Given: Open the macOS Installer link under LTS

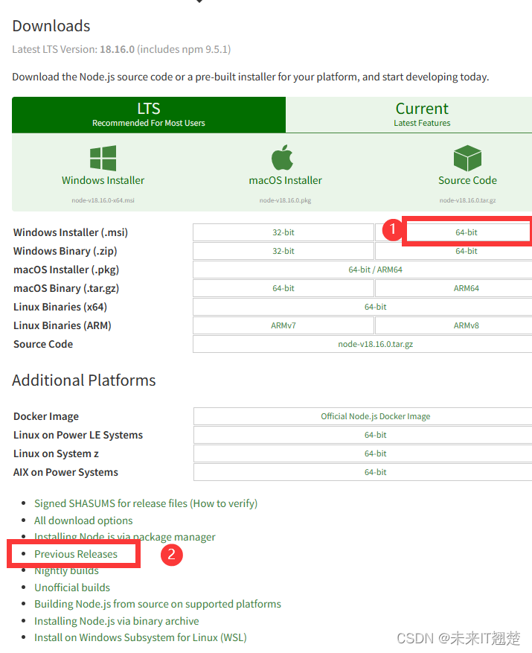Looking at the screenshot, I should coord(285,180).
